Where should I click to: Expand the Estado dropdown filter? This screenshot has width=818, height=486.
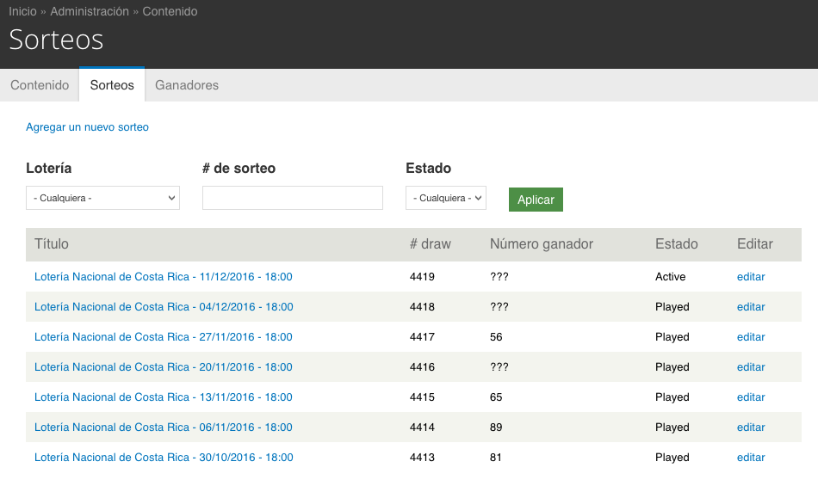tap(445, 198)
